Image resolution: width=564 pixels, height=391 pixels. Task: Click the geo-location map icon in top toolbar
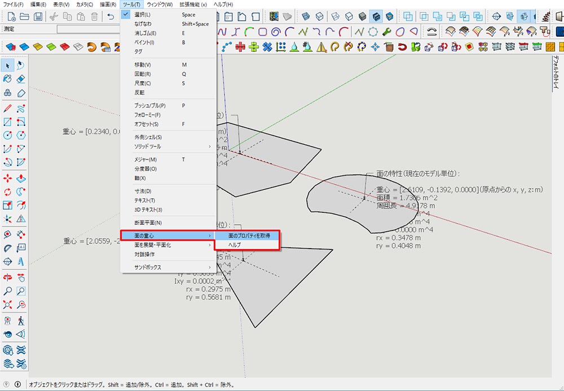click(275, 16)
